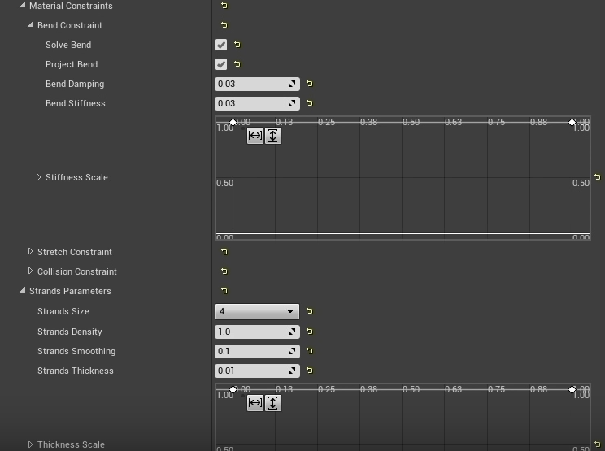Reset Material Constraints to default

tap(224, 6)
